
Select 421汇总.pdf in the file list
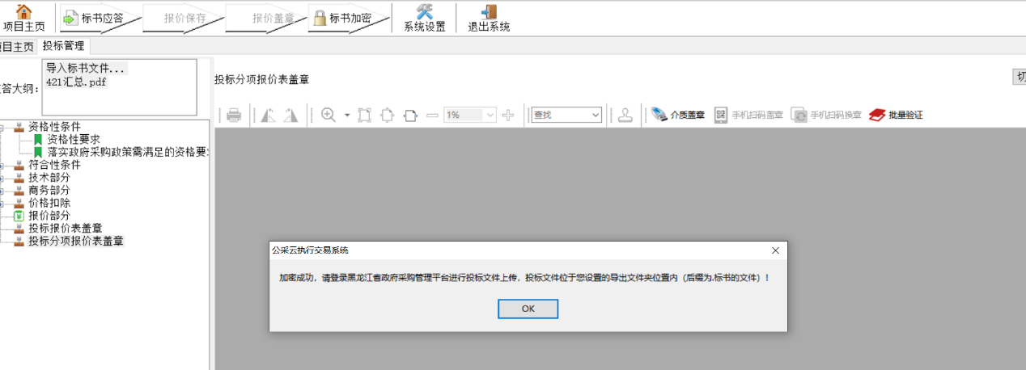[76, 82]
